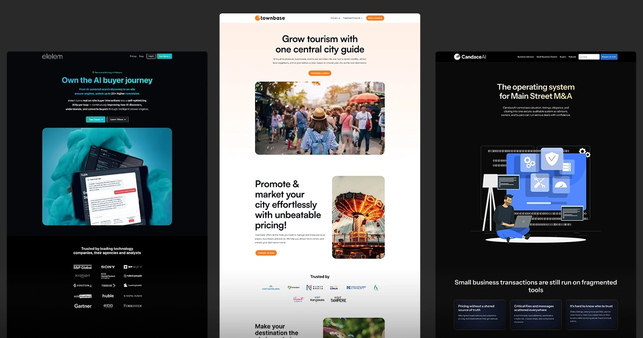The height and width of the screenshot is (338, 643).
Task: Click the Visit Tampere logo
Action: [338, 299]
